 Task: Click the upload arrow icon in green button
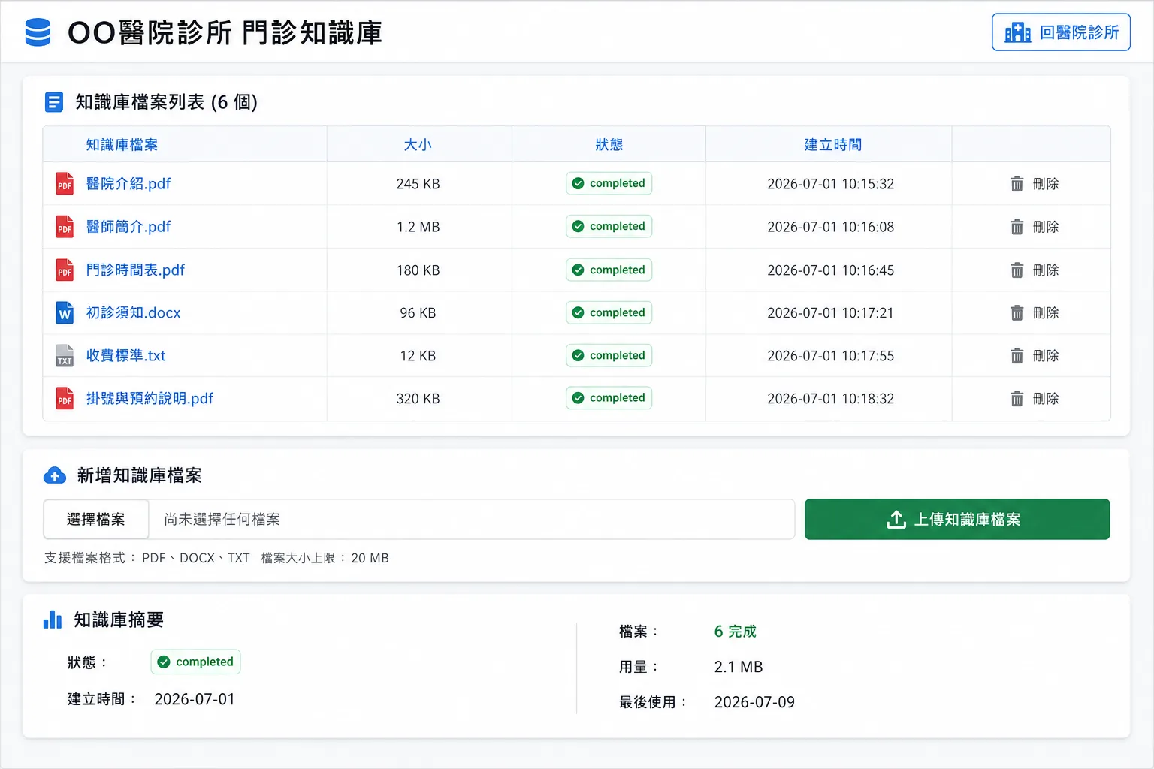896,520
